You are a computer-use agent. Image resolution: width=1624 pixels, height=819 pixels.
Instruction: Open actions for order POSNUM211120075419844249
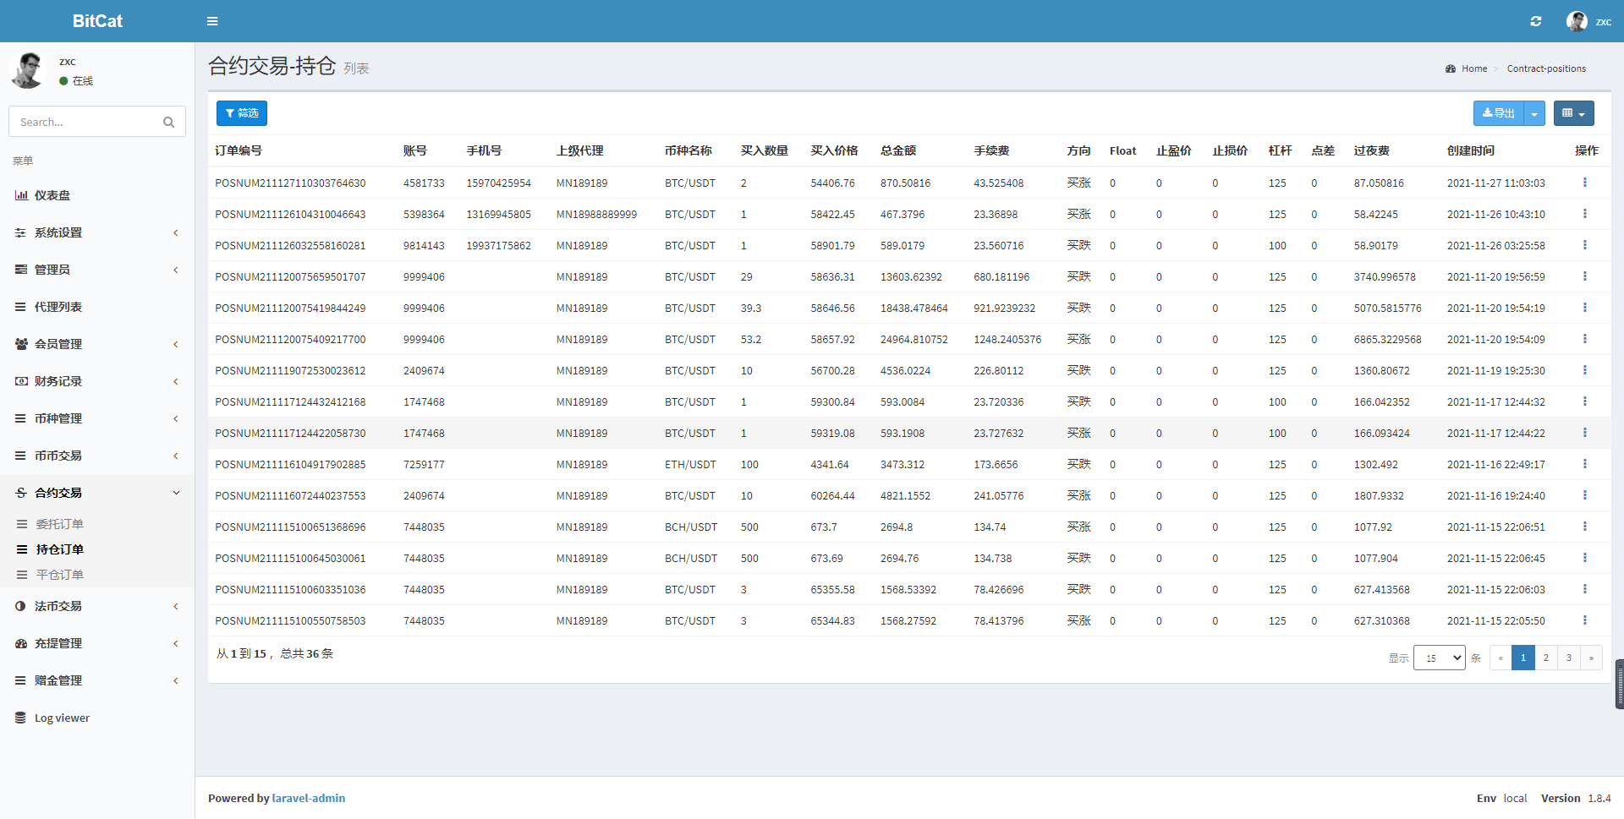(1584, 308)
